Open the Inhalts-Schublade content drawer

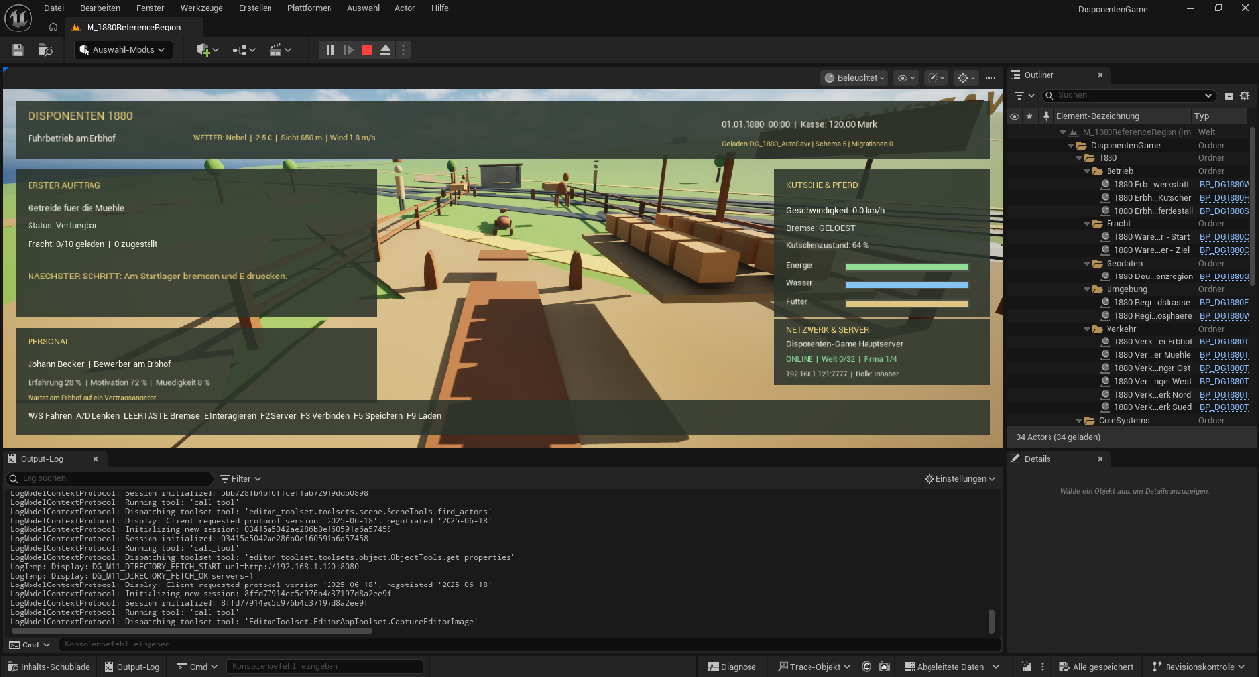click(x=47, y=666)
